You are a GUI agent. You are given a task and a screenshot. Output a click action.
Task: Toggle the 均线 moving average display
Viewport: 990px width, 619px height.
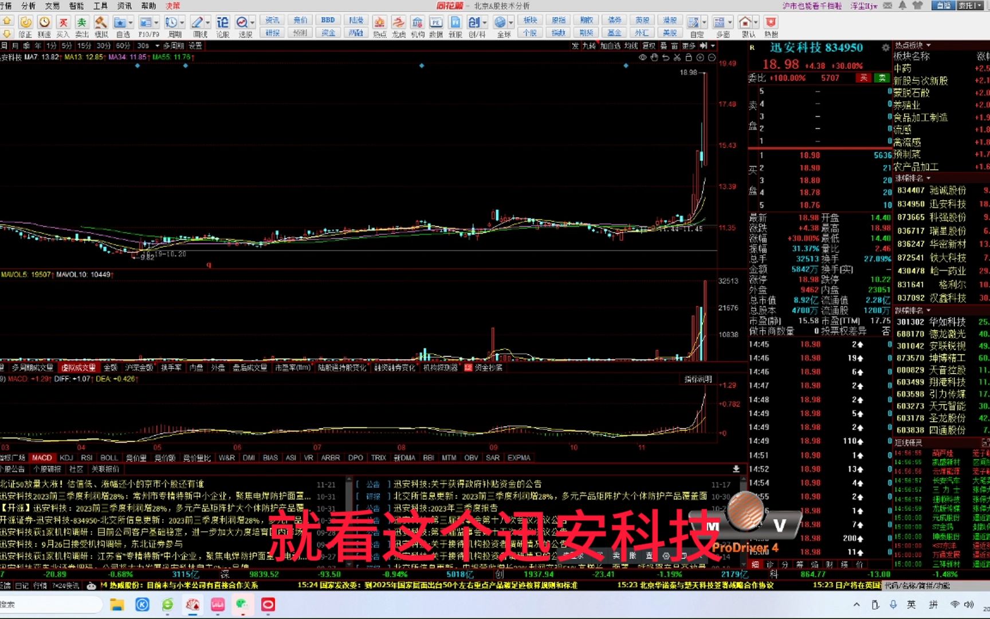631,46
